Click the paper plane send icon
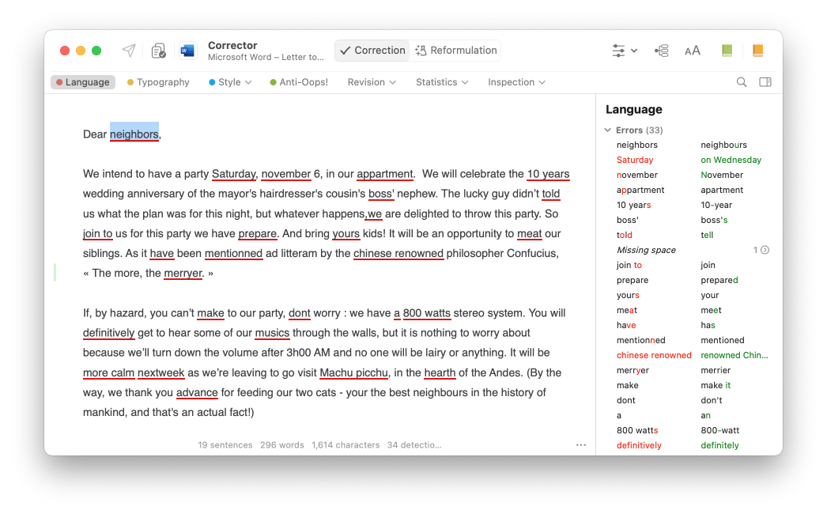The height and width of the screenshot is (514, 827). click(129, 51)
